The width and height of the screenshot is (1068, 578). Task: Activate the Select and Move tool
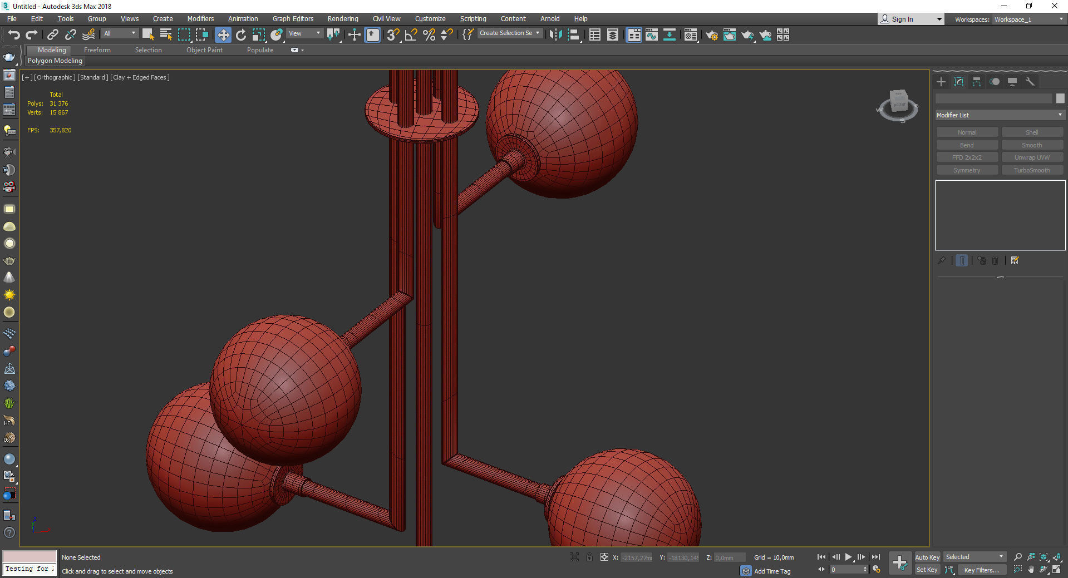pos(223,35)
